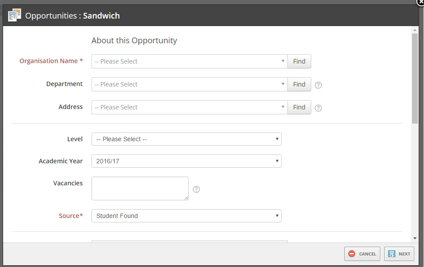Viewport: 424px width, 267px height.
Task: Click the Opportunities form icon in header
Action: (15, 15)
